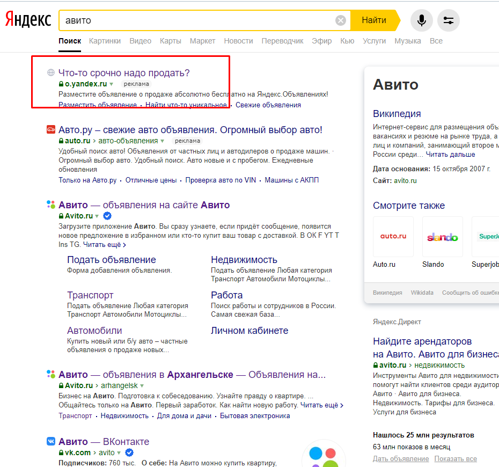Click the Avito favicon next to the main Avito result

[50, 205]
